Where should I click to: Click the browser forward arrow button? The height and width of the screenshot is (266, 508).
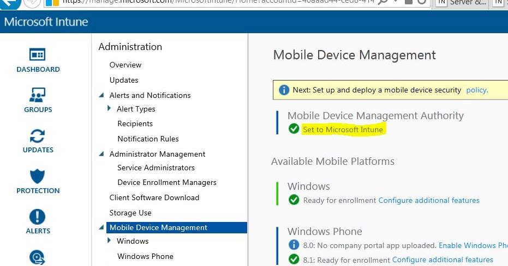(32, 3)
